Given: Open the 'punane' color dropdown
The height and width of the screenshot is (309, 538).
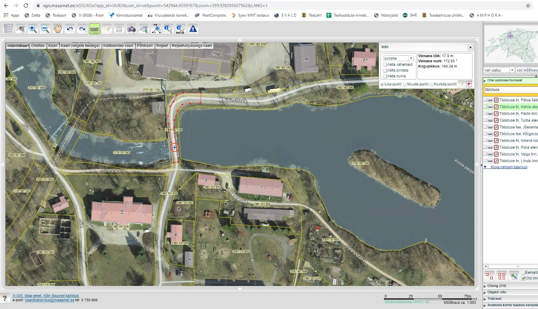Looking at the screenshot, I should tap(398, 58).
